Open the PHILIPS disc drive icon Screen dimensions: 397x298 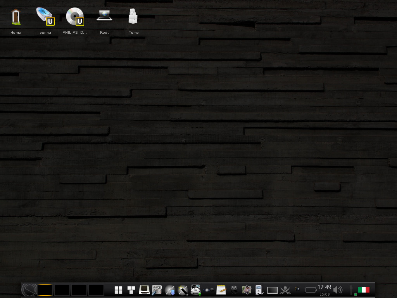74,17
